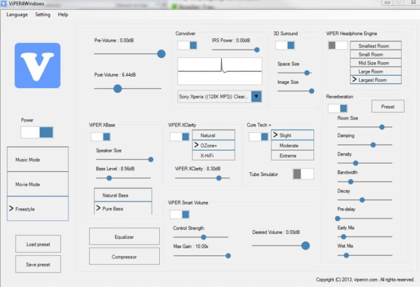Select Large Room headphone option

[x=375, y=71]
